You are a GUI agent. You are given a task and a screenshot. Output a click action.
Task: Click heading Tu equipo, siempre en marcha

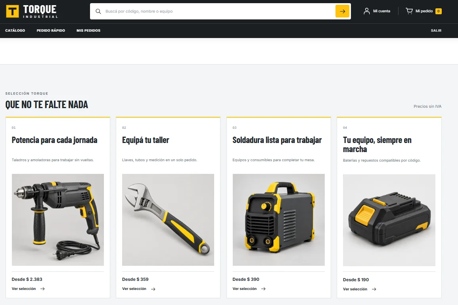[377, 145]
